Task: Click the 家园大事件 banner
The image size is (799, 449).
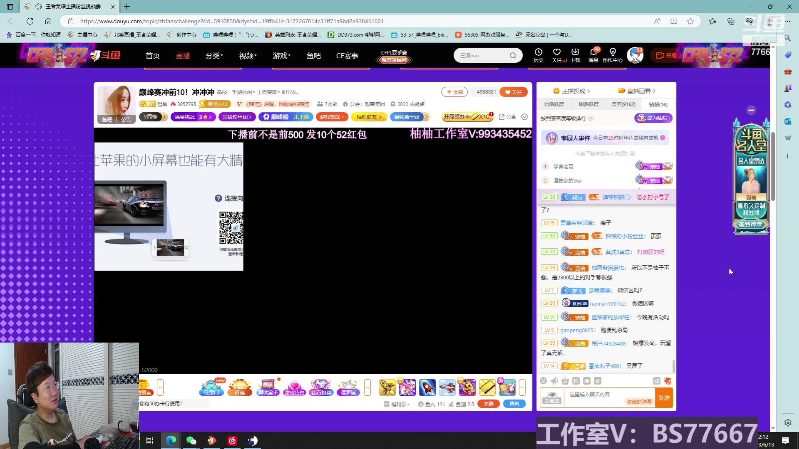Action: 605,138
